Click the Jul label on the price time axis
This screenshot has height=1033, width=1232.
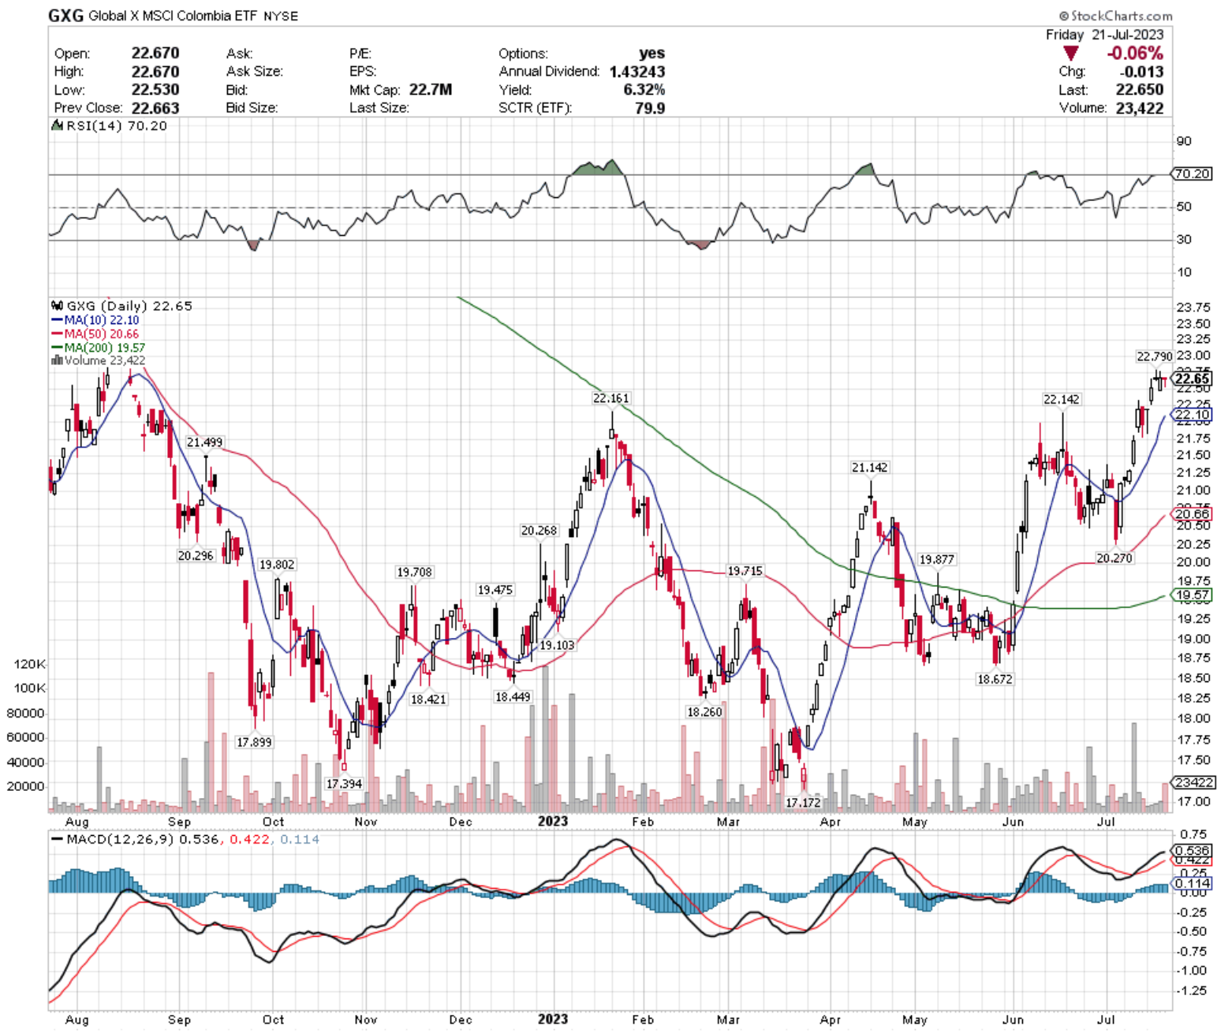click(x=1106, y=822)
